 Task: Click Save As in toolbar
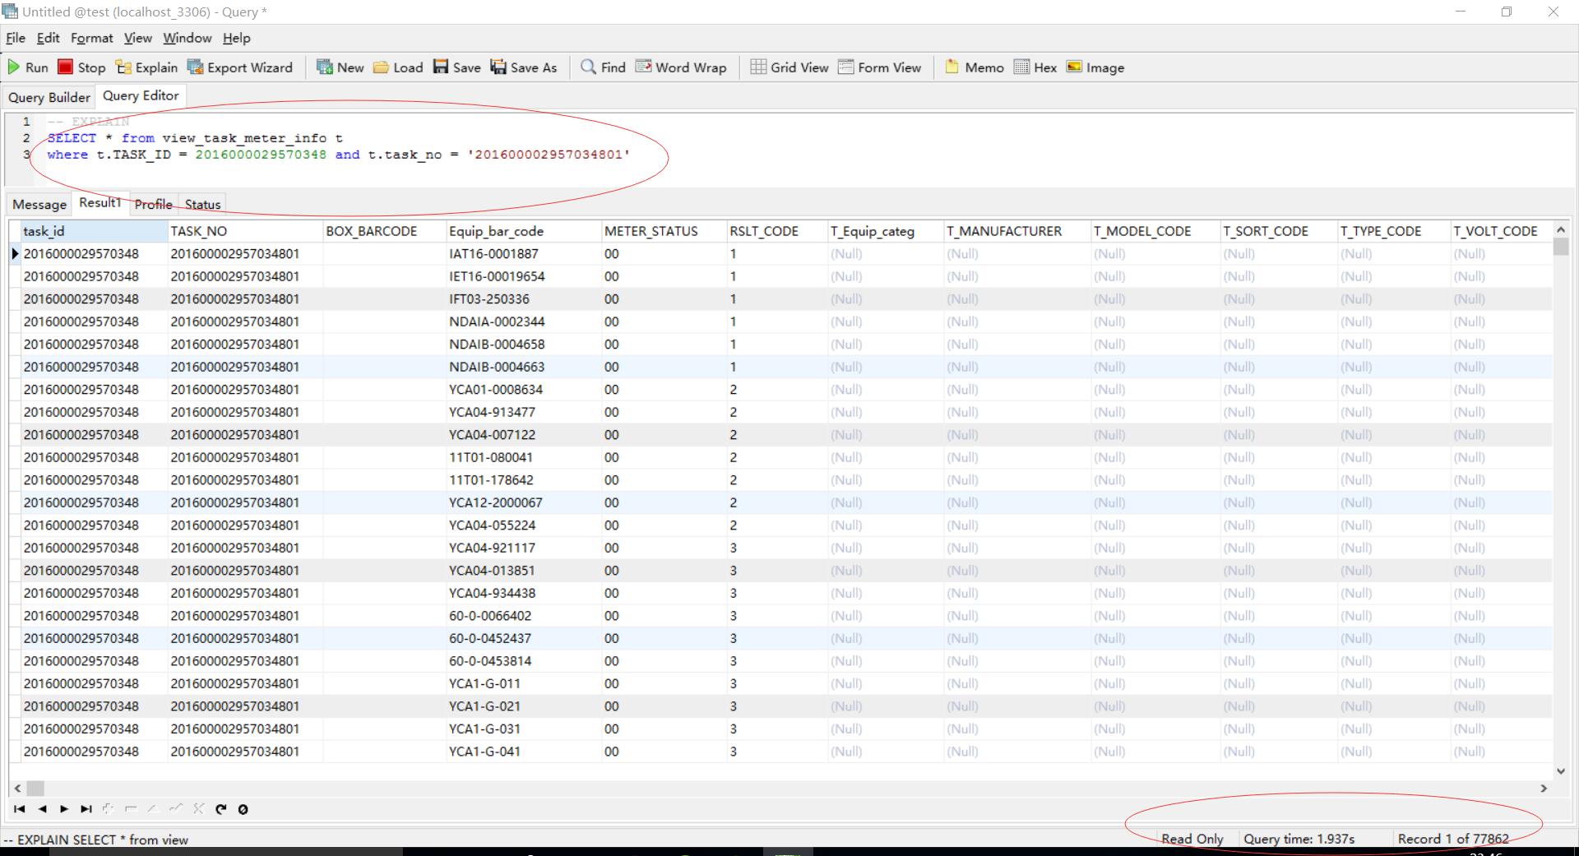pyautogui.click(x=523, y=67)
